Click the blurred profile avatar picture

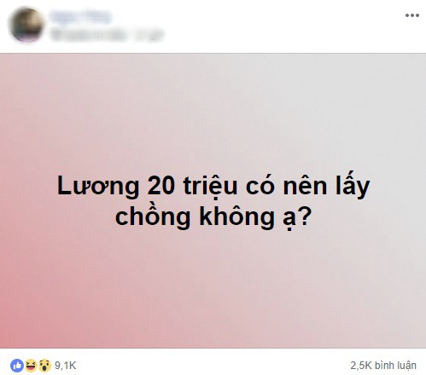coord(26,25)
